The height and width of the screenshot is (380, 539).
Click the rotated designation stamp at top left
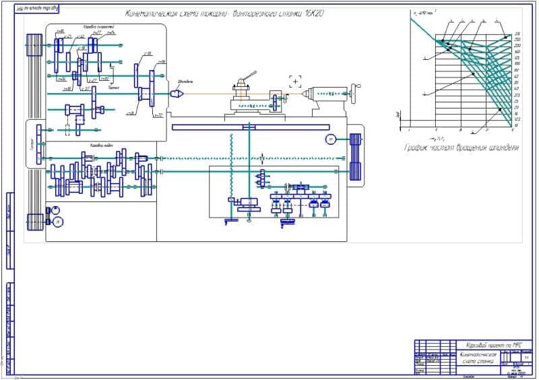point(37,9)
